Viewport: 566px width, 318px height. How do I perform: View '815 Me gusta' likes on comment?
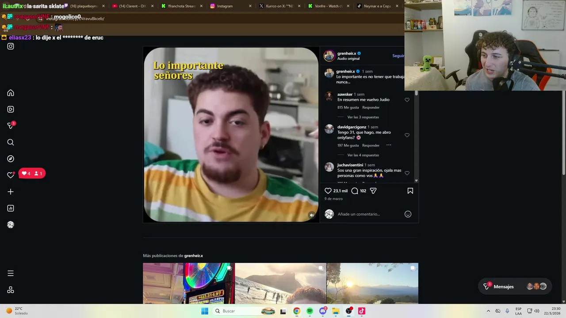pos(348,107)
